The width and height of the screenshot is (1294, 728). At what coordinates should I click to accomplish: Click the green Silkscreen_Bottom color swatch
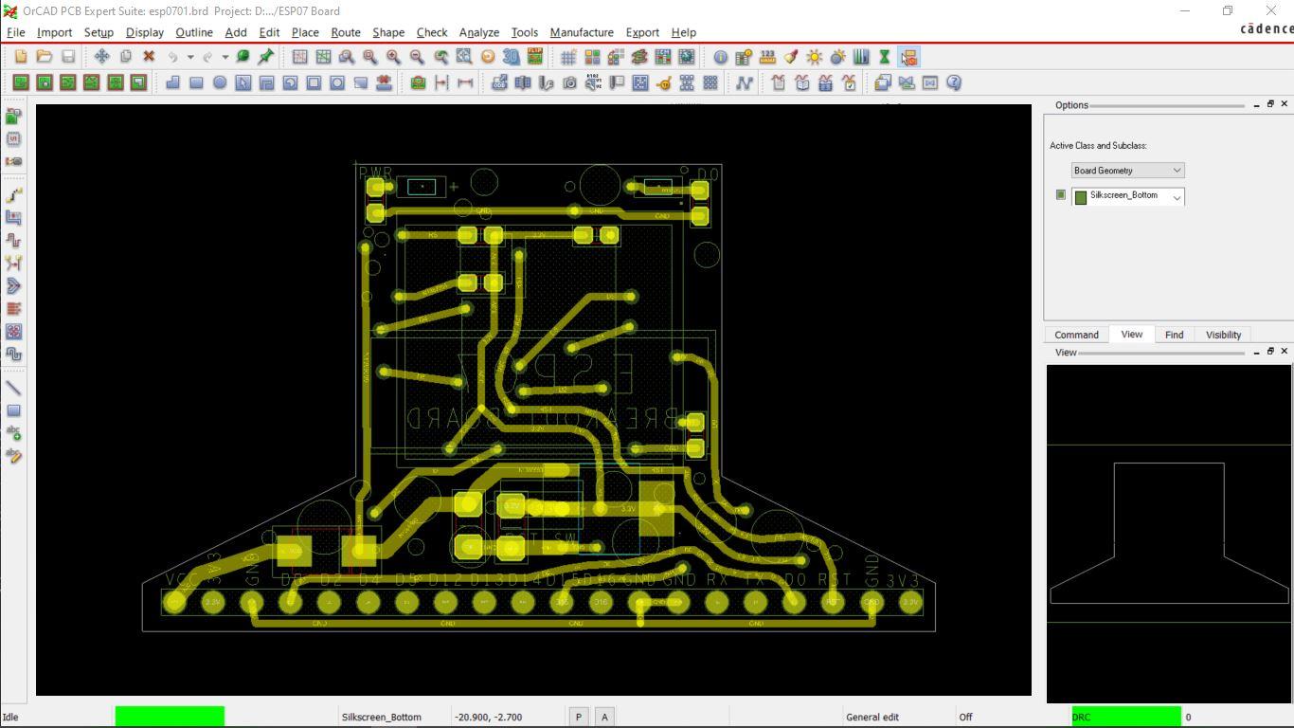(1080, 197)
